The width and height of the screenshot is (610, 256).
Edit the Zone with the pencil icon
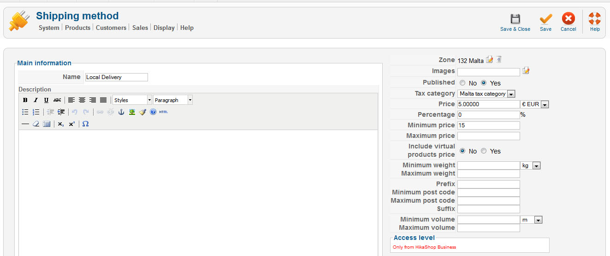click(x=490, y=60)
